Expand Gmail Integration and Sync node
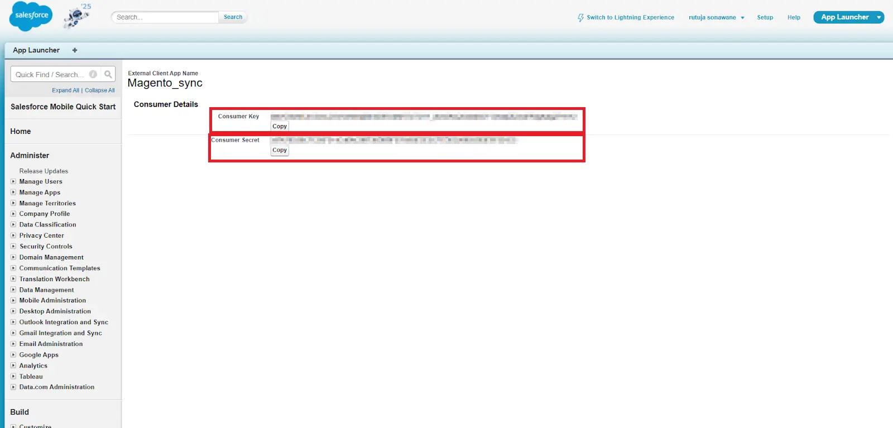The width and height of the screenshot is (893, 428). 13,333
